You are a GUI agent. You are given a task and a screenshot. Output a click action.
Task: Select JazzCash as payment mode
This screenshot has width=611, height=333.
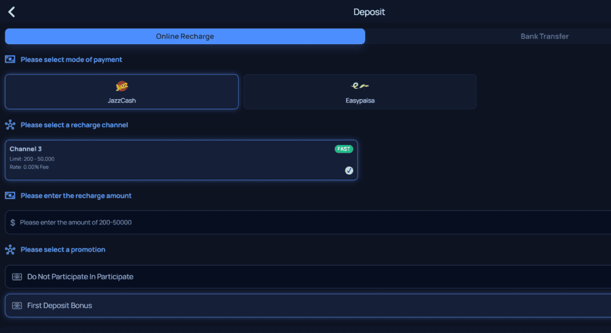click(x=122, y=92)
